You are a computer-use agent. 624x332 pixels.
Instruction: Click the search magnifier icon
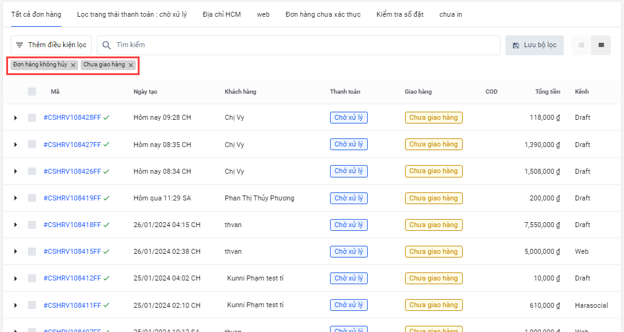tap(107, 45)
